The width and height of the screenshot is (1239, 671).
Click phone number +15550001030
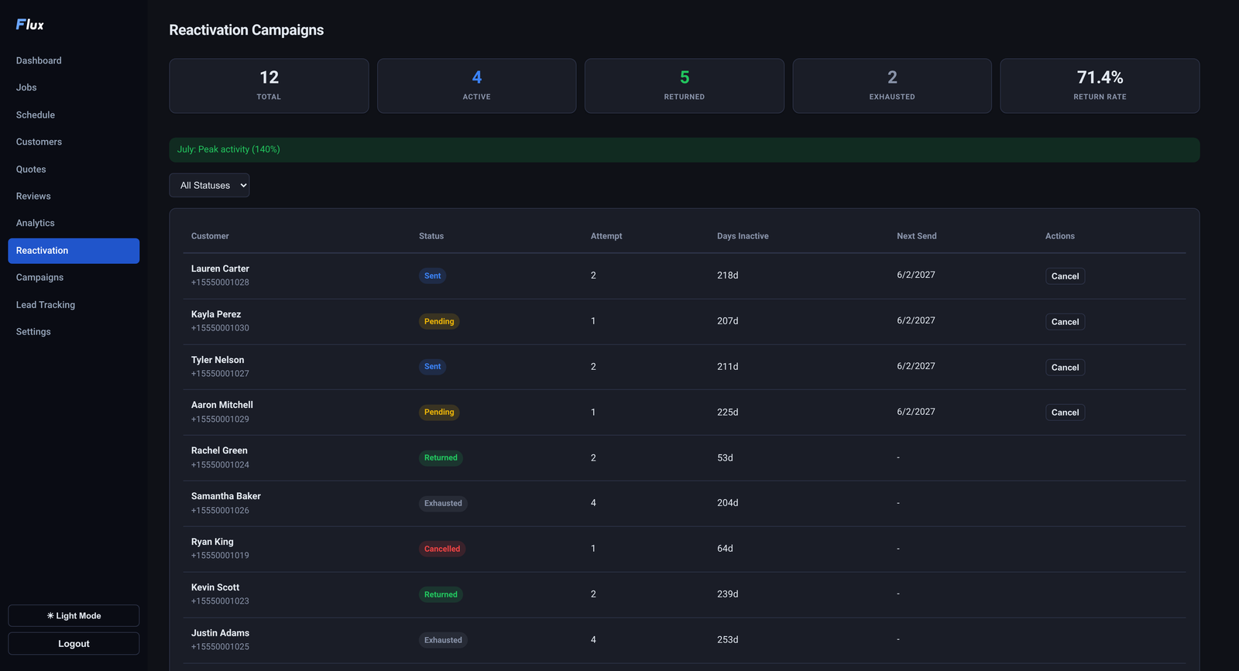point(220,328)
